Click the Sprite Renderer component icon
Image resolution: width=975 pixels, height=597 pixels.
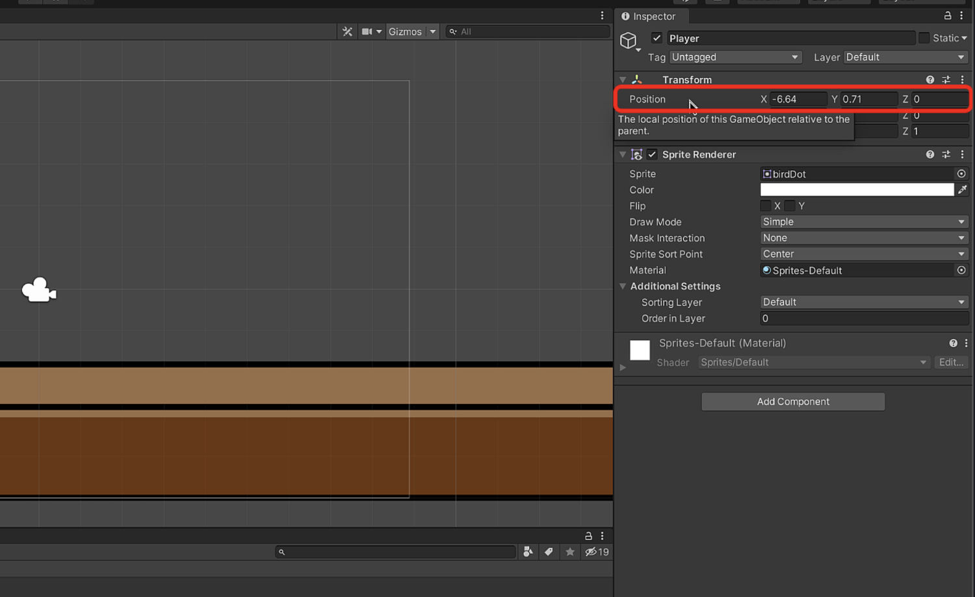pos(637,154)
